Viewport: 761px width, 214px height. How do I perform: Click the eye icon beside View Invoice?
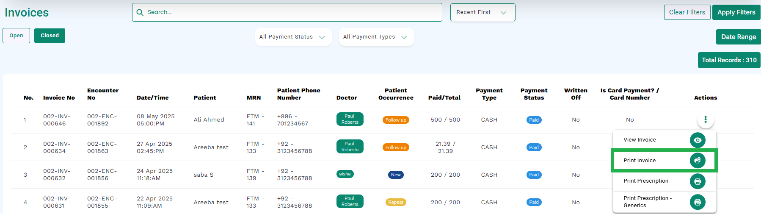(698, 140)
